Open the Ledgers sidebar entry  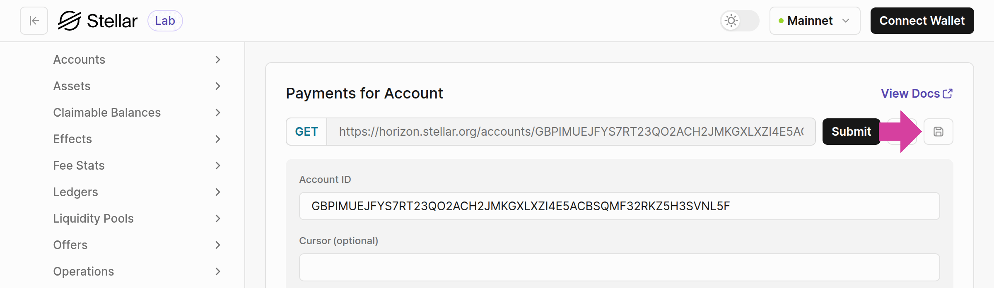coord(75,192)
